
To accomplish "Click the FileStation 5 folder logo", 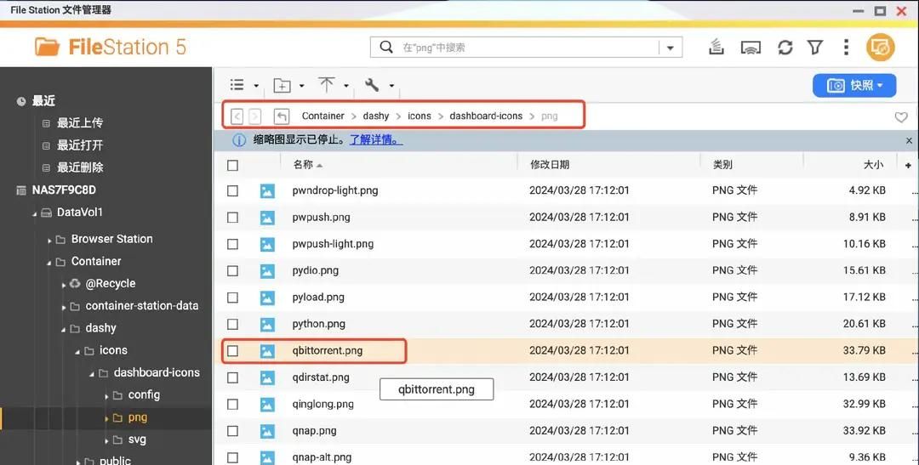I will pos(47,47).
